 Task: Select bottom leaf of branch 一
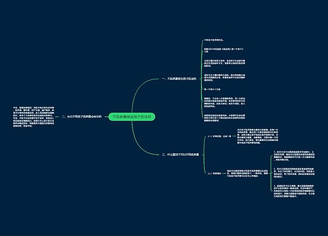coord(224,118)
